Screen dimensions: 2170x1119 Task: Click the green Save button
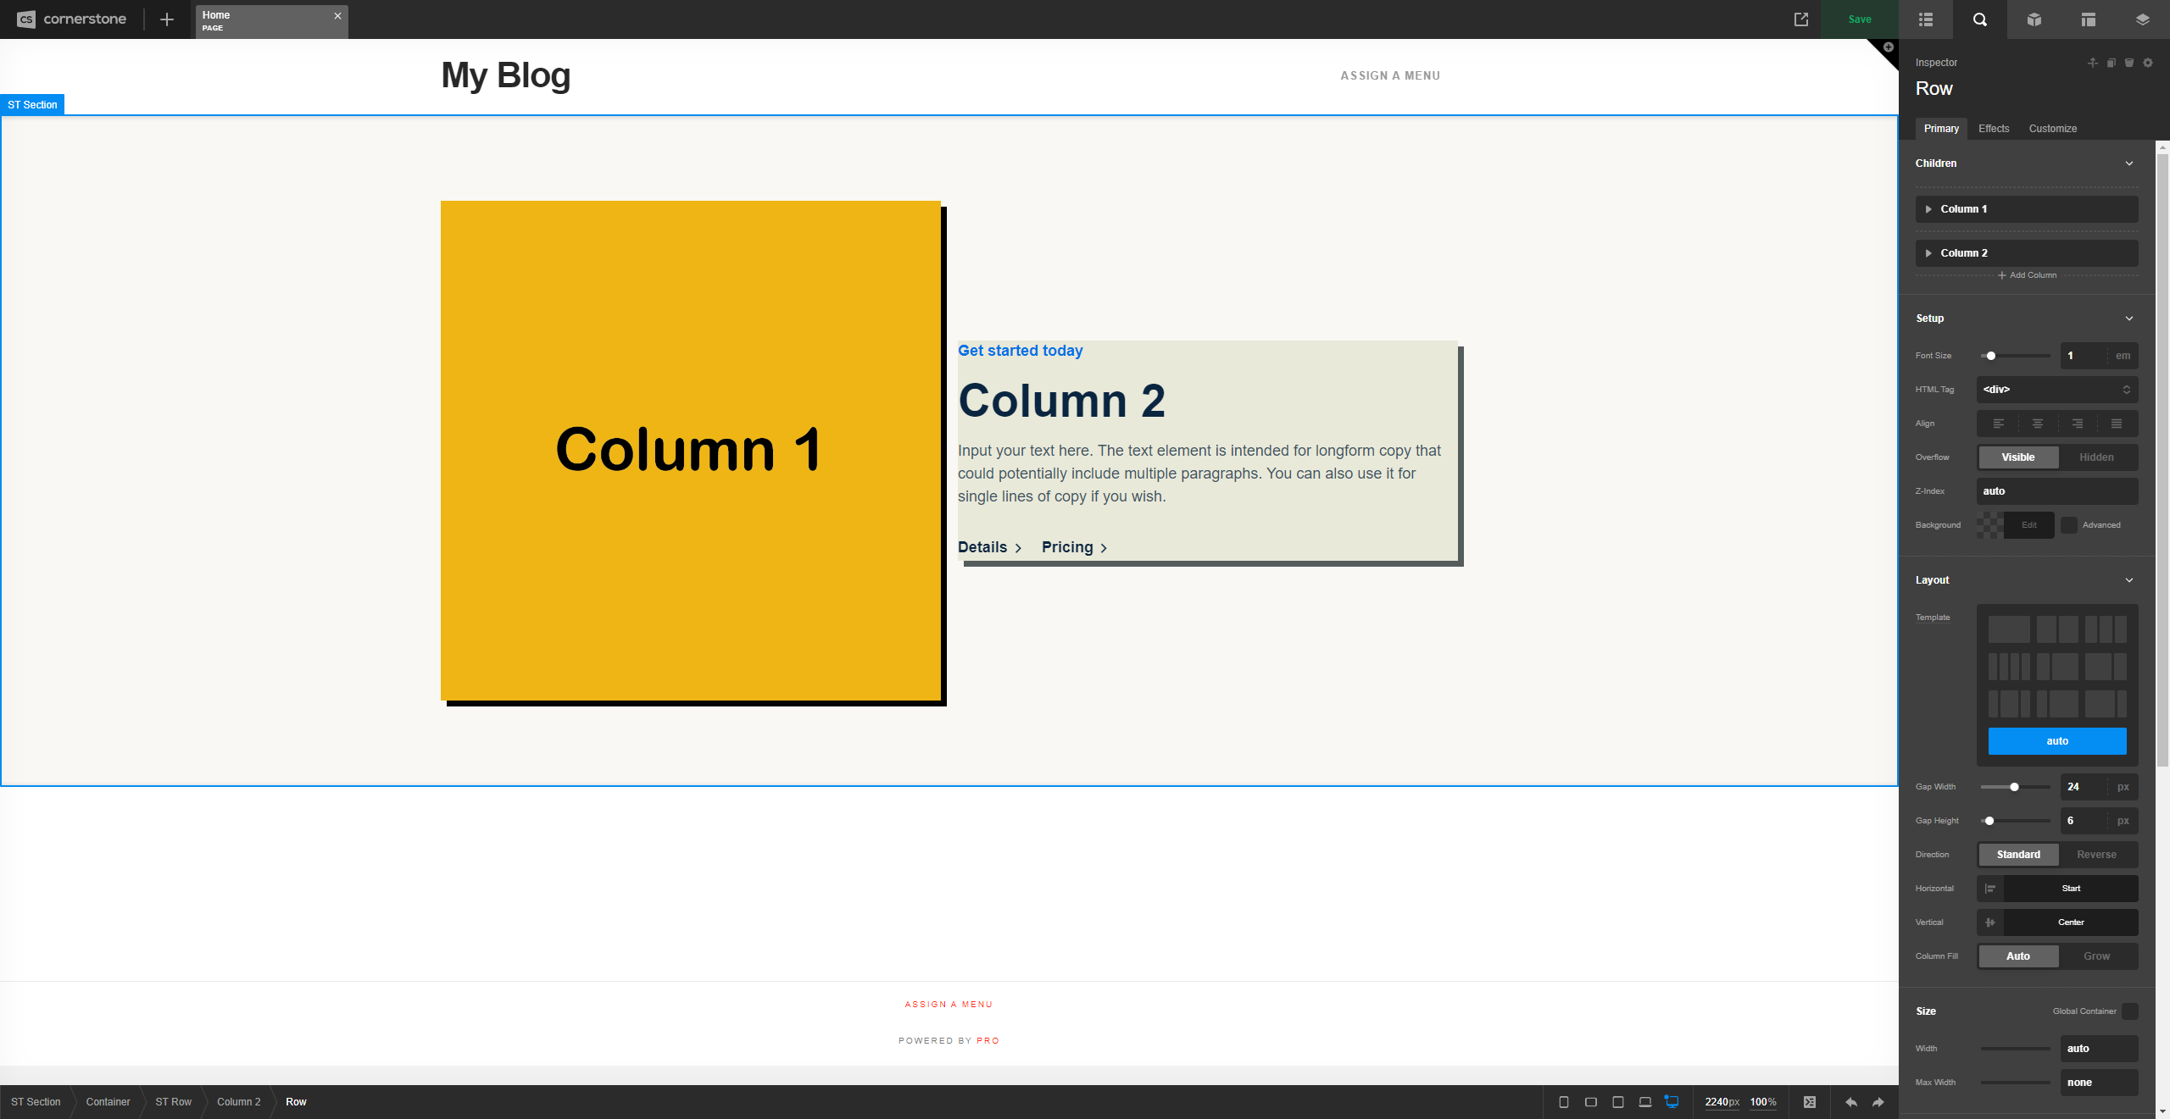1860,19
